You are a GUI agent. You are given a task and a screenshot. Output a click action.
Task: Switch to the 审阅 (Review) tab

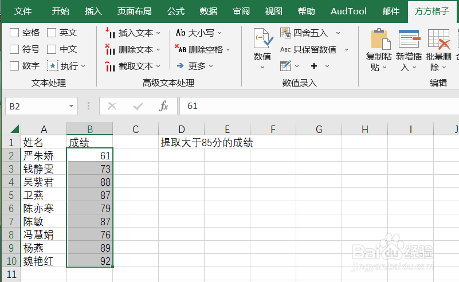(241, 11)
